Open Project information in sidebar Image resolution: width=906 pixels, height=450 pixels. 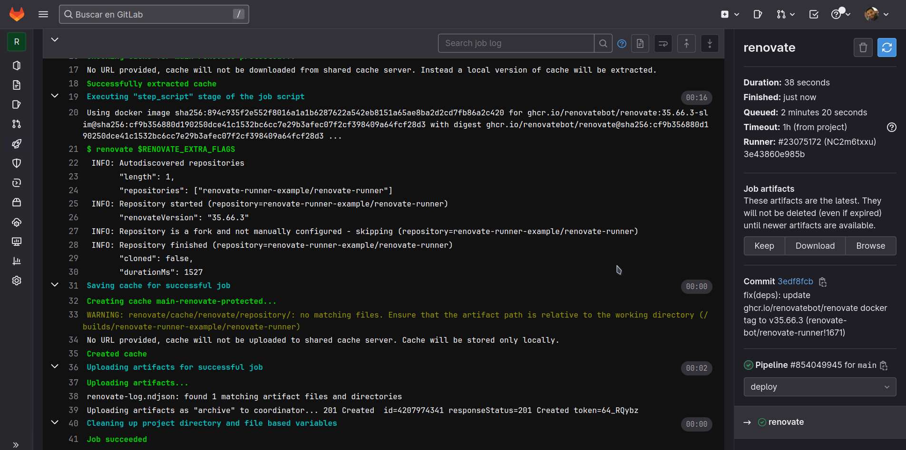(17, 66)
